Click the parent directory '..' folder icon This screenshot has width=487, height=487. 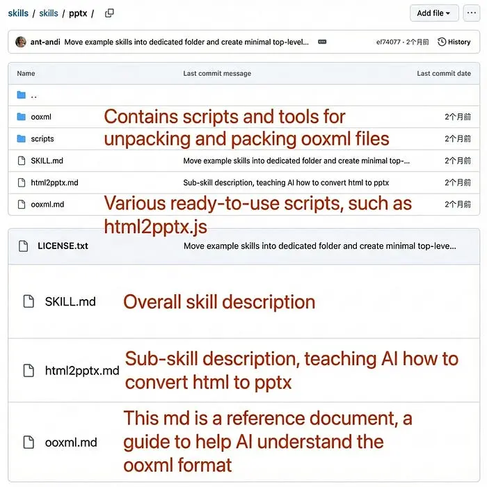click(21, 95)
